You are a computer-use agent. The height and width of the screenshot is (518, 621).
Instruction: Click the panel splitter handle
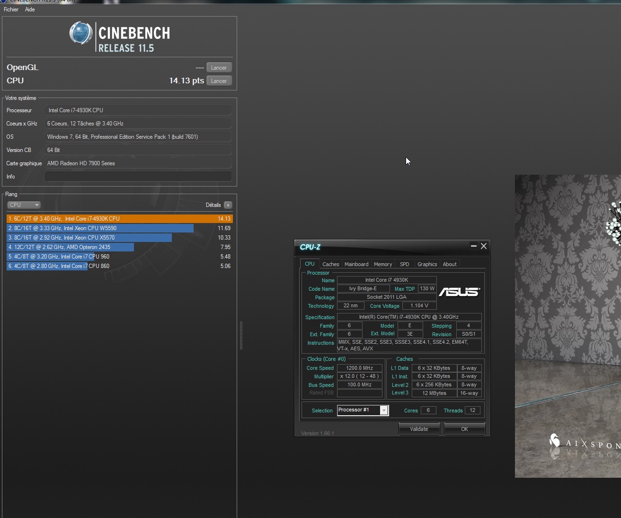click(x=241, y=335)
